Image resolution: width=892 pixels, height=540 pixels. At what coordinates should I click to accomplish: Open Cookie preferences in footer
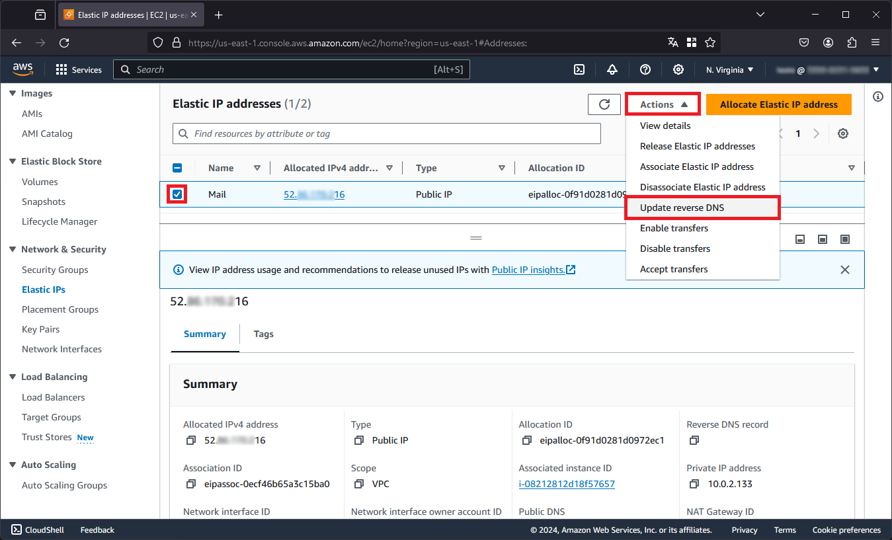846,530
